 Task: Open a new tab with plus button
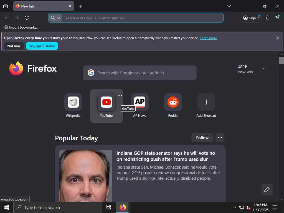(80, 6)
